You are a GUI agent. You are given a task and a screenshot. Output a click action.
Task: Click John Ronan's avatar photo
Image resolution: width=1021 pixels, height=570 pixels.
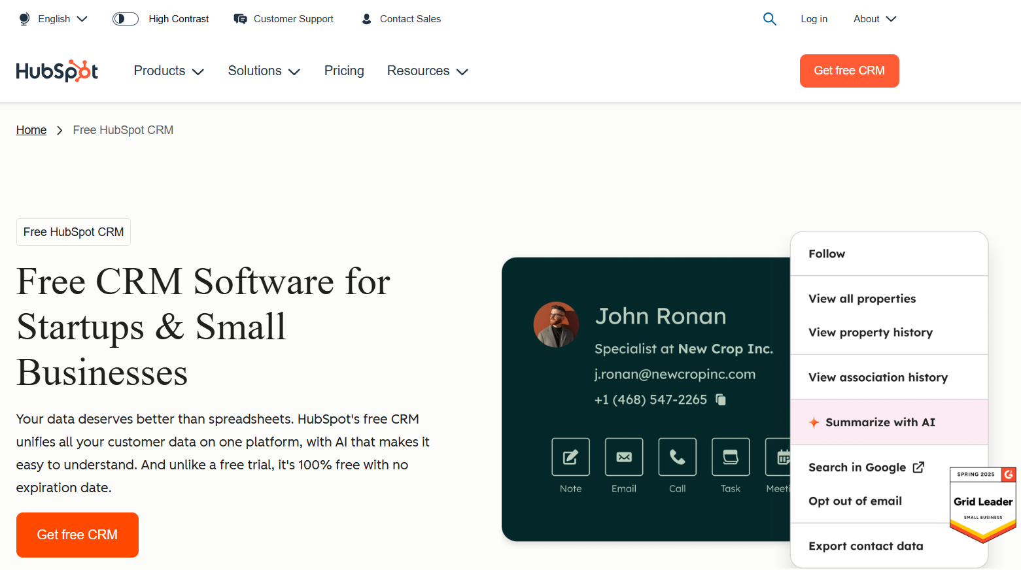tap(555, 324)
